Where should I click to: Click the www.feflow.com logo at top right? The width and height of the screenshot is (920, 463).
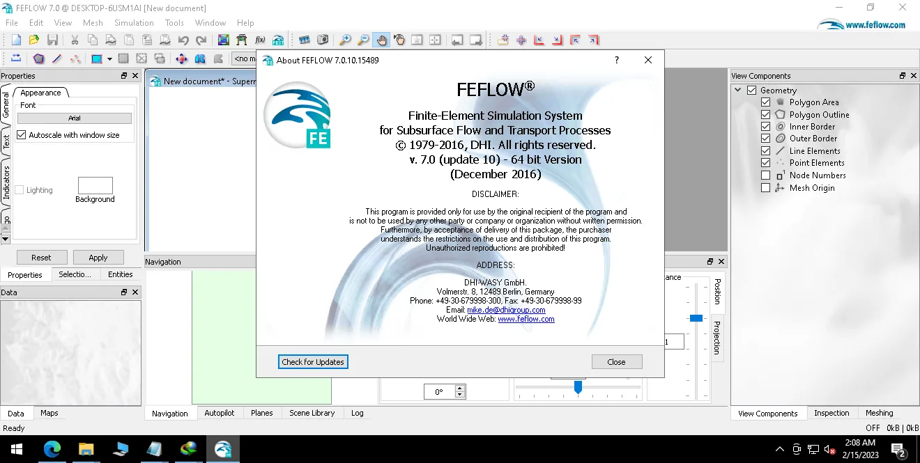point(862,24)
